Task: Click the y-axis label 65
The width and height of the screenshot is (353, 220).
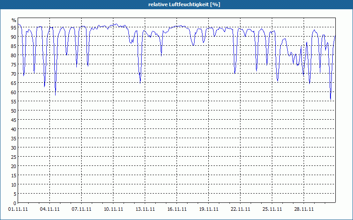Action: pos(14,83)
